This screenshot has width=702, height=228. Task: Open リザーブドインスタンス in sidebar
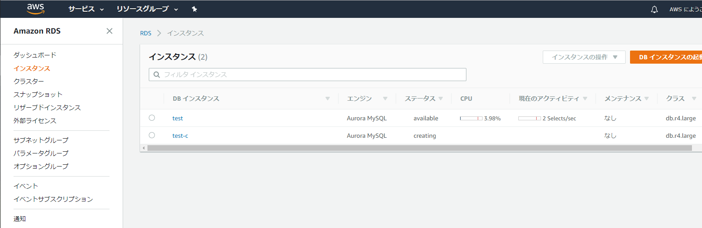47,108
